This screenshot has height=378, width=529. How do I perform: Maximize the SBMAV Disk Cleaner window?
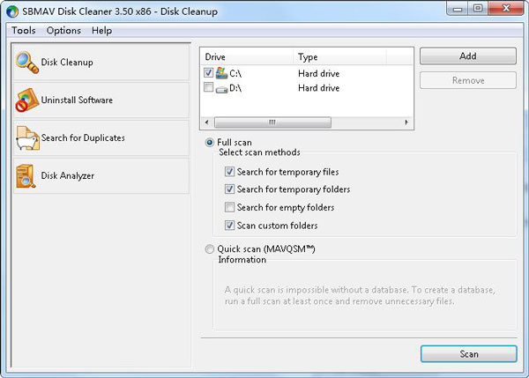478,9
